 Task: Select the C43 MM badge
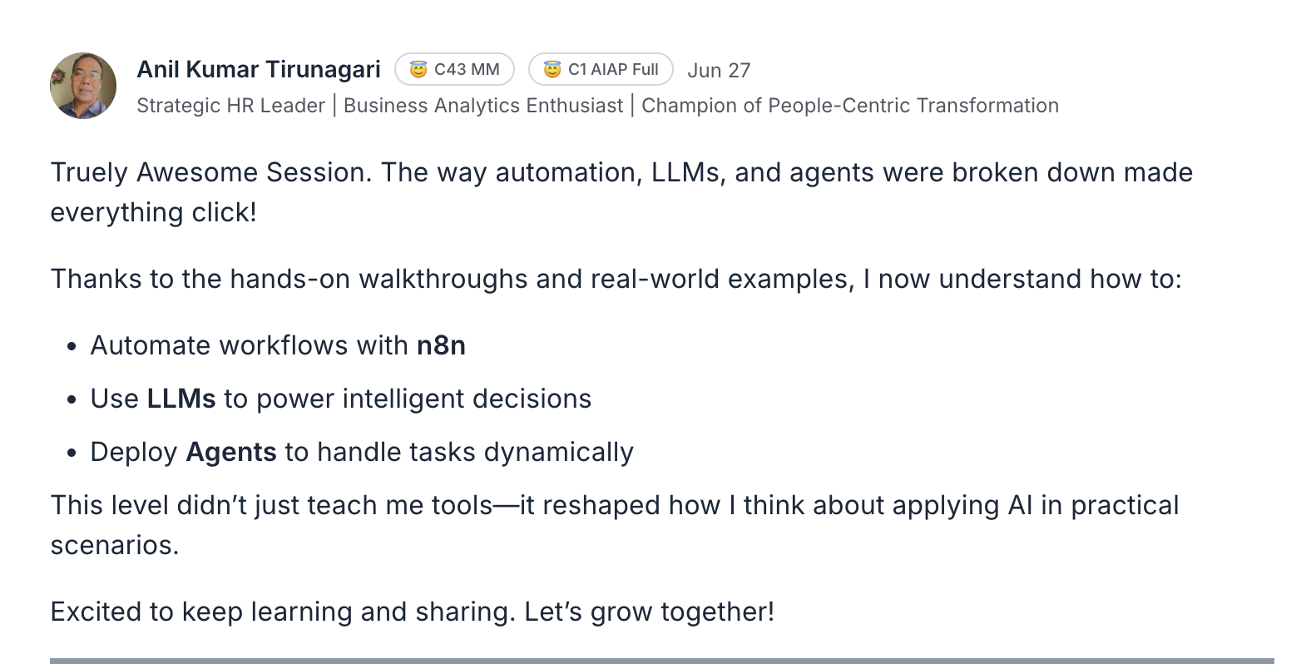pyautogui.click(x=454, y=69)
